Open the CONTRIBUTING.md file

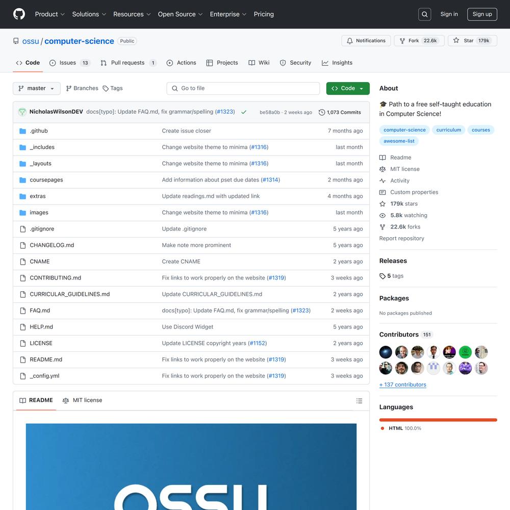55,278
